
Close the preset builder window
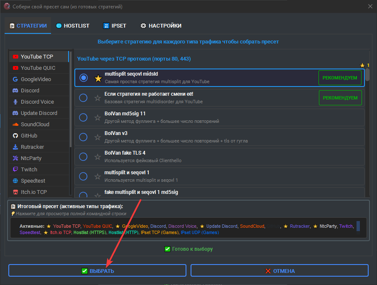click(x=370, y=7)
